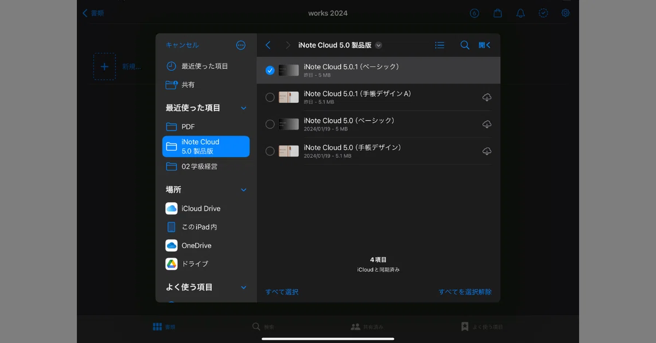Go back to 書類 from works 2024

(93, 13)
